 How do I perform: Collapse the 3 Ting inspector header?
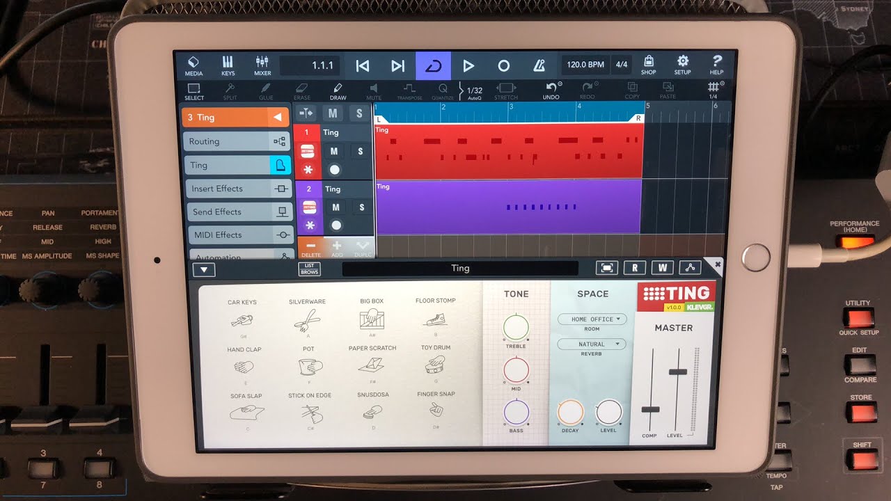click(x=236, y=117)
